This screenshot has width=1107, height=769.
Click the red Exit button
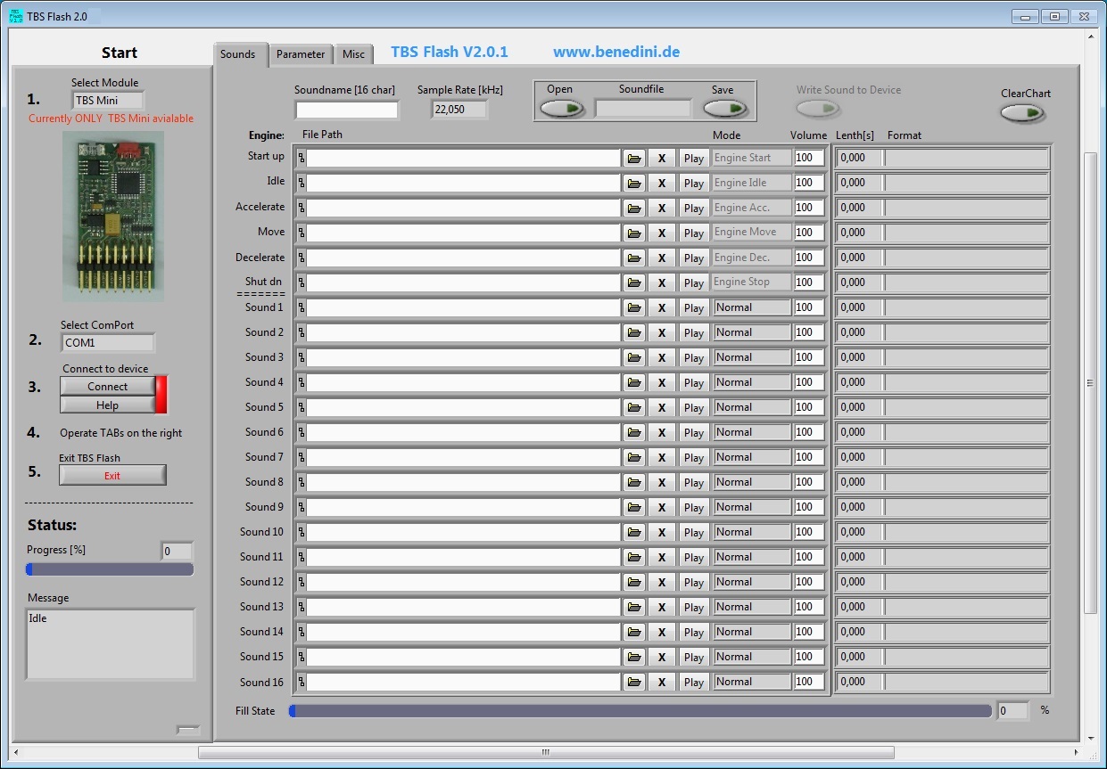(x=112, y=476)
